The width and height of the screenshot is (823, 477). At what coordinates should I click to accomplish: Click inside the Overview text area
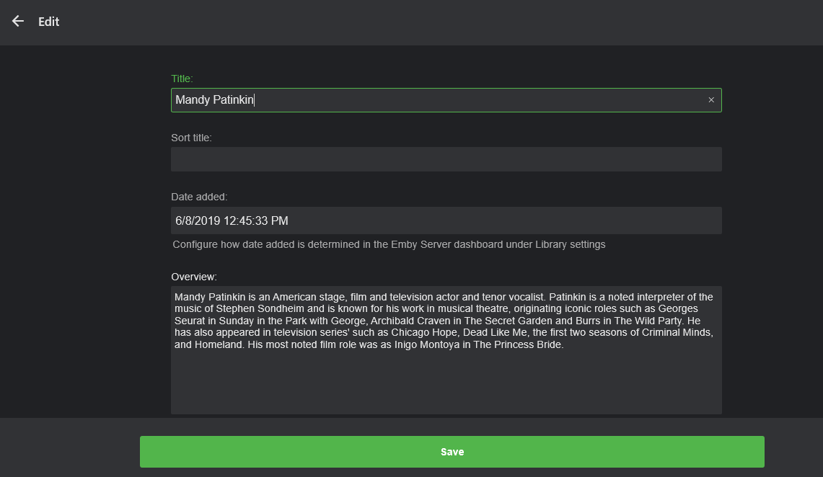[x=446, y=382]
